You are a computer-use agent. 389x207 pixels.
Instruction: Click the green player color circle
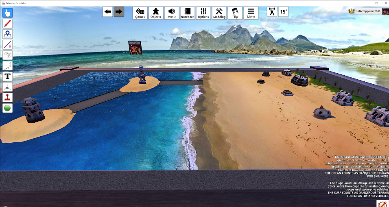[x=7, y=108]
